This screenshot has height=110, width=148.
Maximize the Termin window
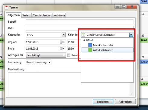(x=124, y=7)
